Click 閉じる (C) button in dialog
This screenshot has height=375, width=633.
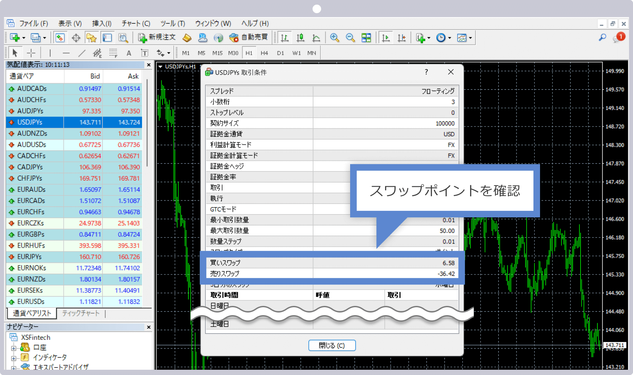click(x=332, y=345)
